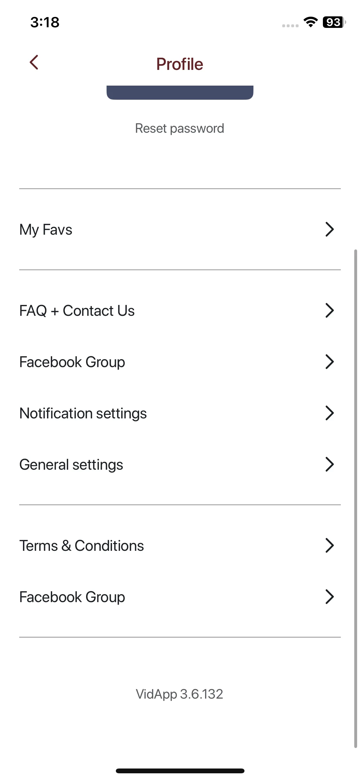The width and height of the screenshot is (360, 781).
Task: View the Terms & Conditions
Action: (x=82, y=546)
